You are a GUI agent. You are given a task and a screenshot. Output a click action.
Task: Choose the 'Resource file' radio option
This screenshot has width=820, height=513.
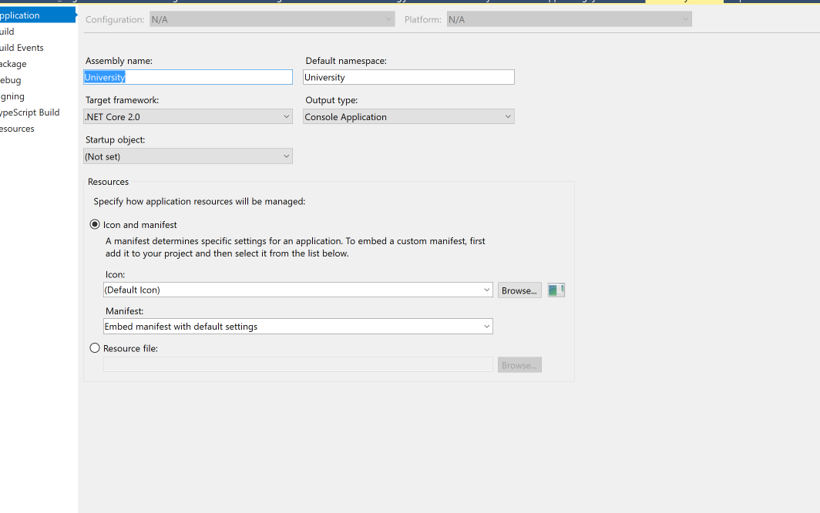[x=94, y=347]
